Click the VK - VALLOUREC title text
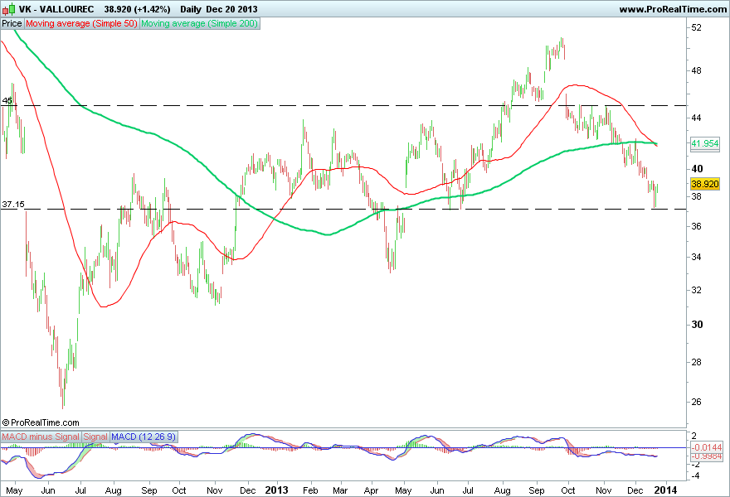The image size is (730, 497). [x=56, y=9]
